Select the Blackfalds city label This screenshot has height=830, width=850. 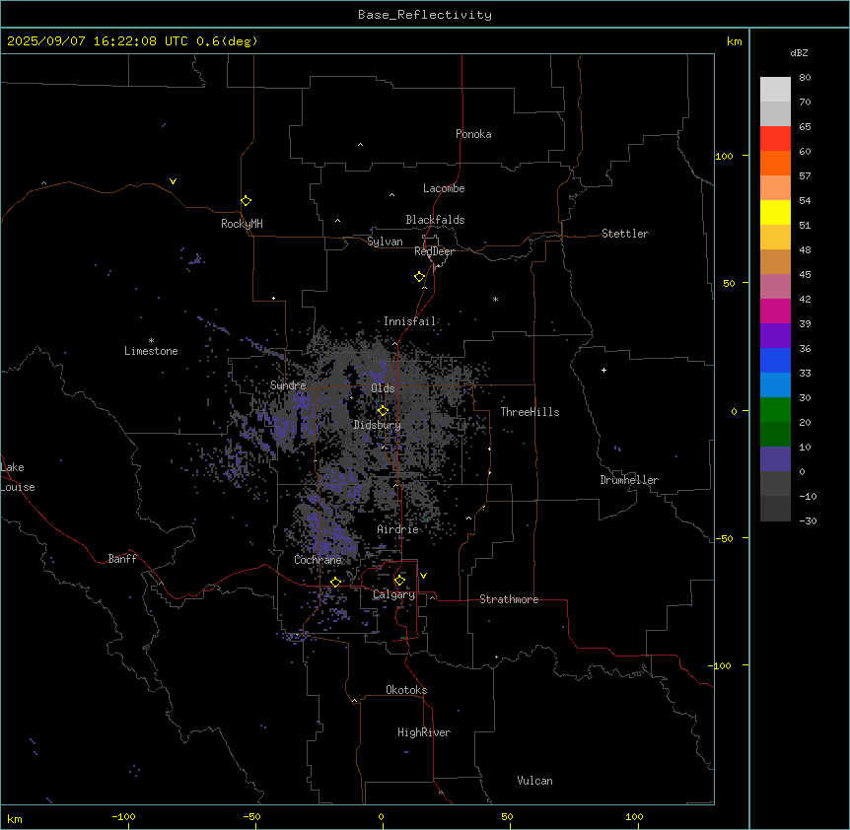pyautogui.click(x=435, y=220)
